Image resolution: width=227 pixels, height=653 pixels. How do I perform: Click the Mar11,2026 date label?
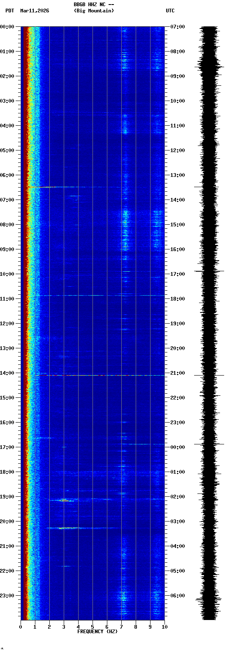35,11
